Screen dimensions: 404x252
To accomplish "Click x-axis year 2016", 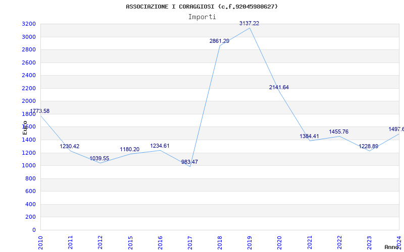I will (x=160, y=242).
